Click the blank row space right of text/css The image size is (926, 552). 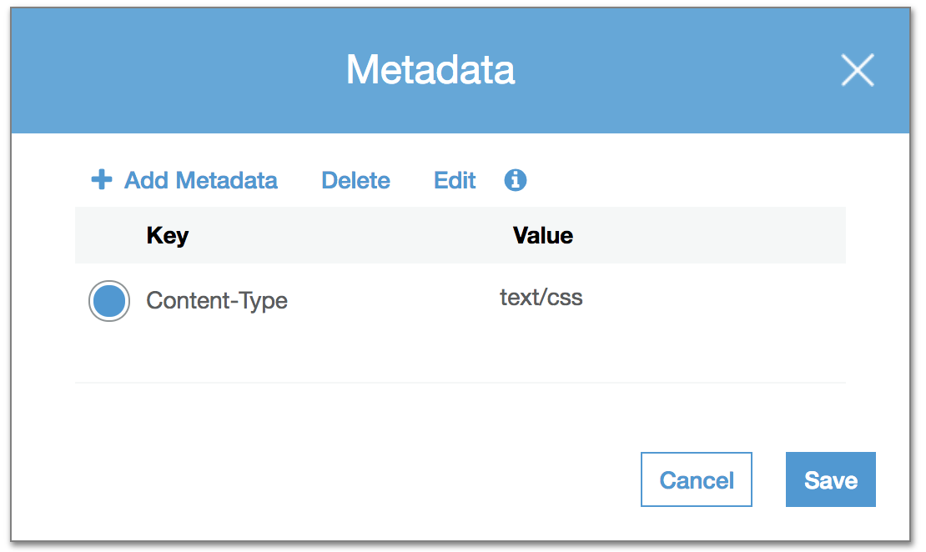(709, 300)
